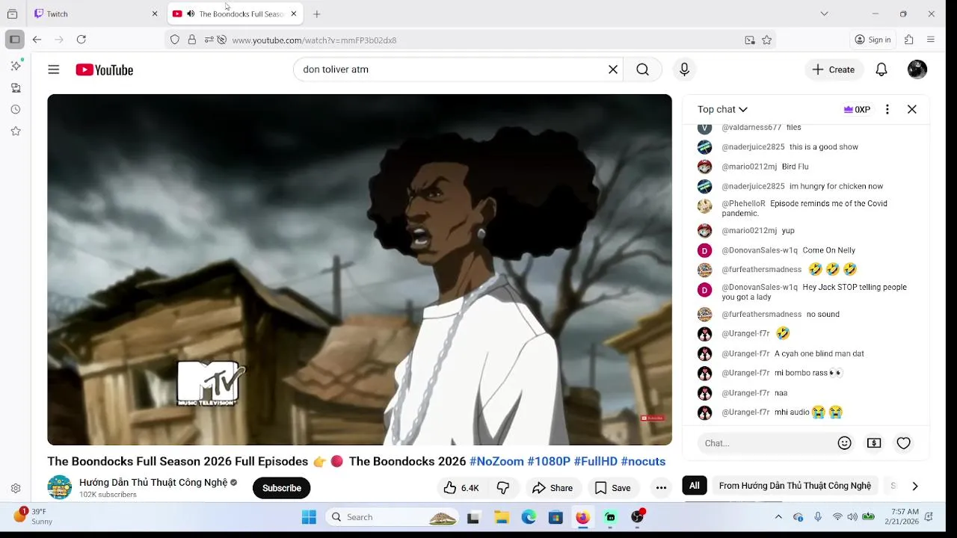Open the YouTube account avatar menu
The width and height of the screenshot is (957, 538).
[917, 69]
